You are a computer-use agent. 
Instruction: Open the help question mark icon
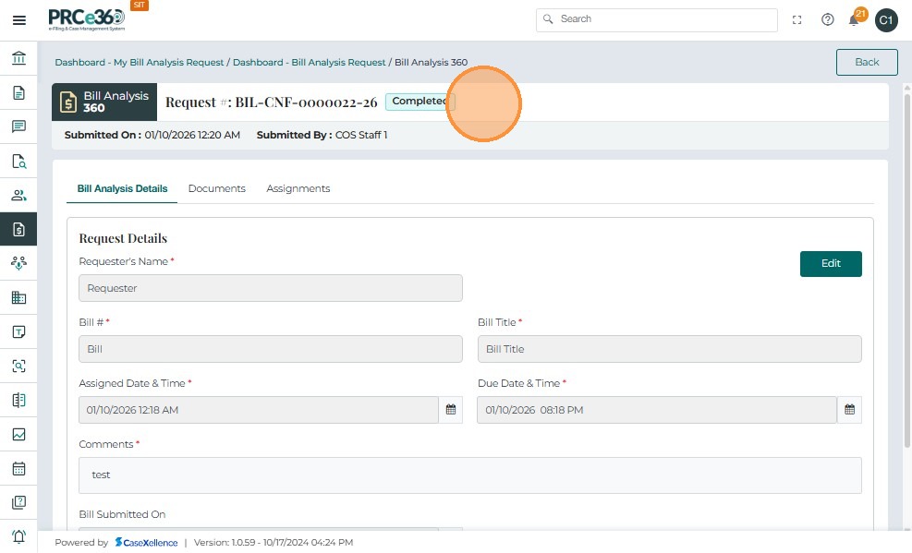tap(827, 19)
